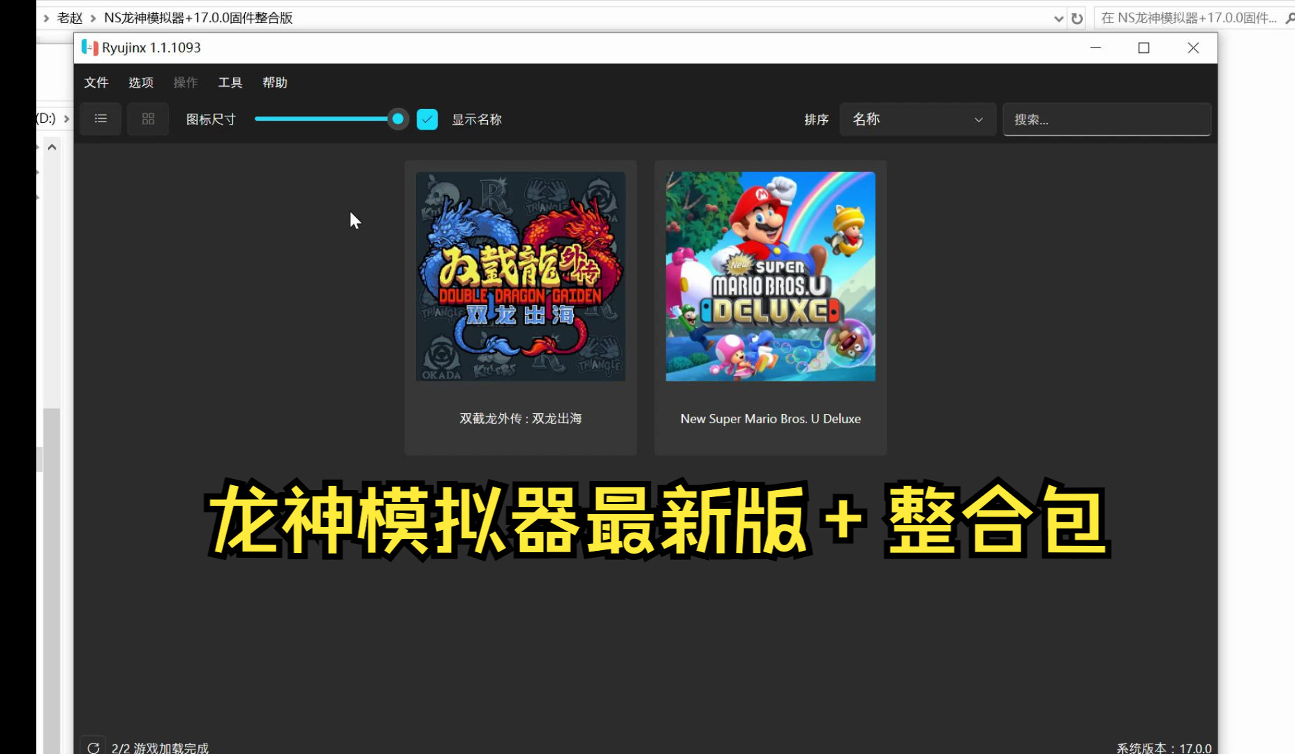Image resolution: width=1295 pixels, height=754 pixels.
Task: Click the Explorer sidebar scroll-up arrow
Action: pos(52,147)
